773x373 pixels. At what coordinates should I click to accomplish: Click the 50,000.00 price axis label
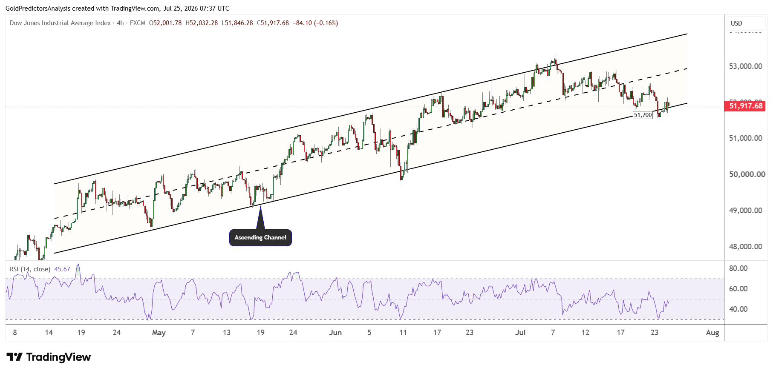747,174
